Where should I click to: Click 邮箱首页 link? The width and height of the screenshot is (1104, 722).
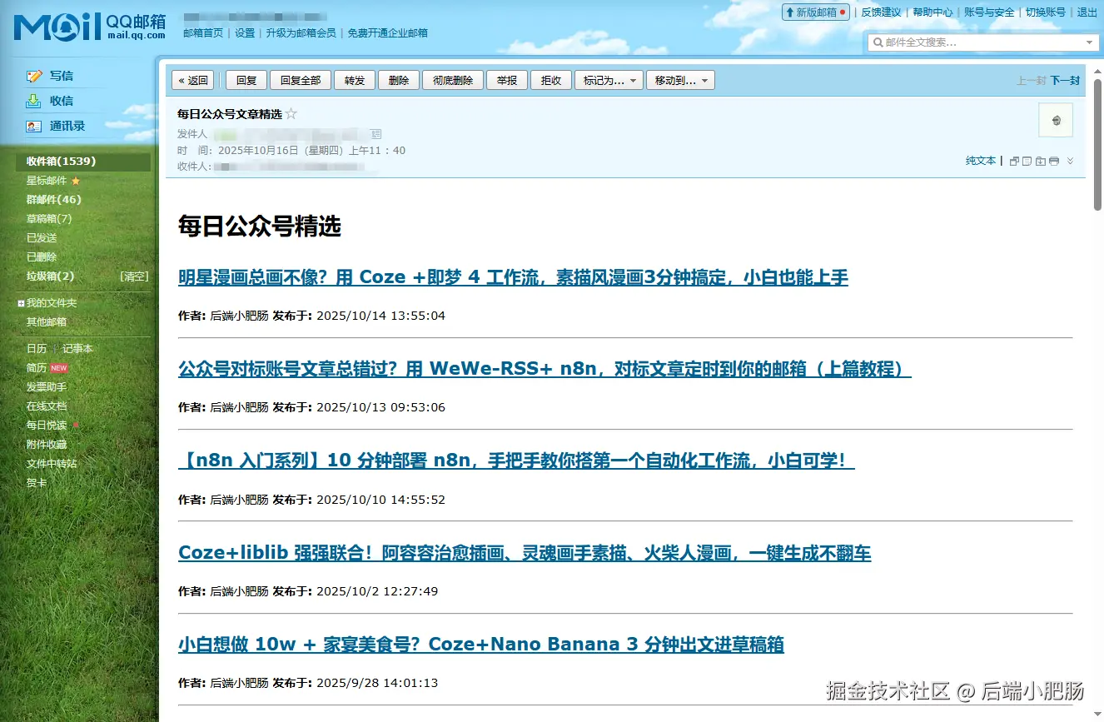coord(203,33)
